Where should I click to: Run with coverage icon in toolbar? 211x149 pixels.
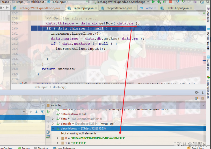tap(165, 2)
